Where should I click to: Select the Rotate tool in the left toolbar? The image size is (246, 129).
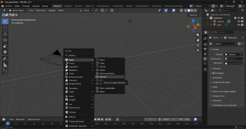click(x=5, y=40)
